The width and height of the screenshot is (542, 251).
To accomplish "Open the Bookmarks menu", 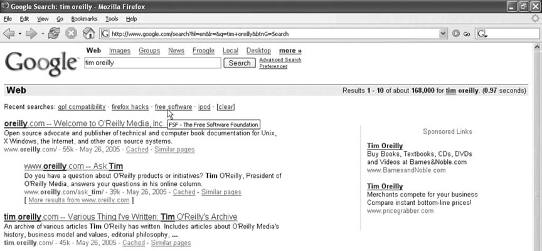I will click(83, 19).
